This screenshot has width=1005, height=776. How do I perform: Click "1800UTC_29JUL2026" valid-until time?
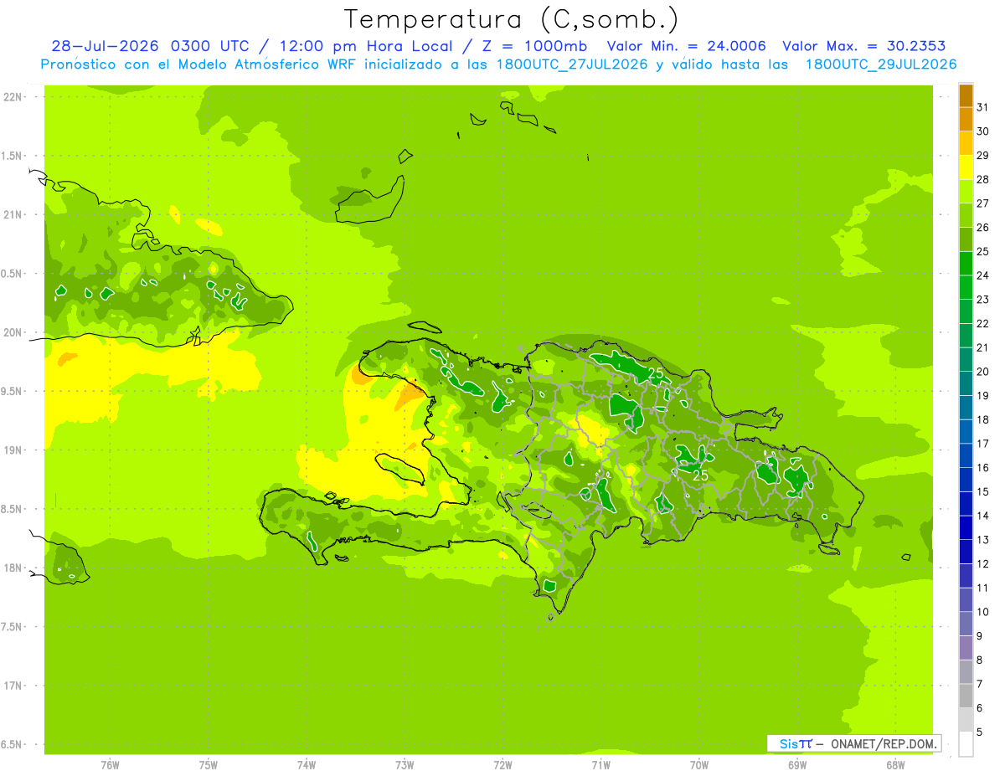(x=881, y=64)
